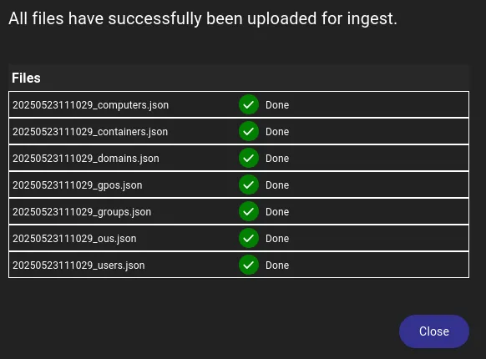Image resolution: width=486 pixels, height=359 pixels.
Task: Click the upload success message heading
Action: coord(203,18)
